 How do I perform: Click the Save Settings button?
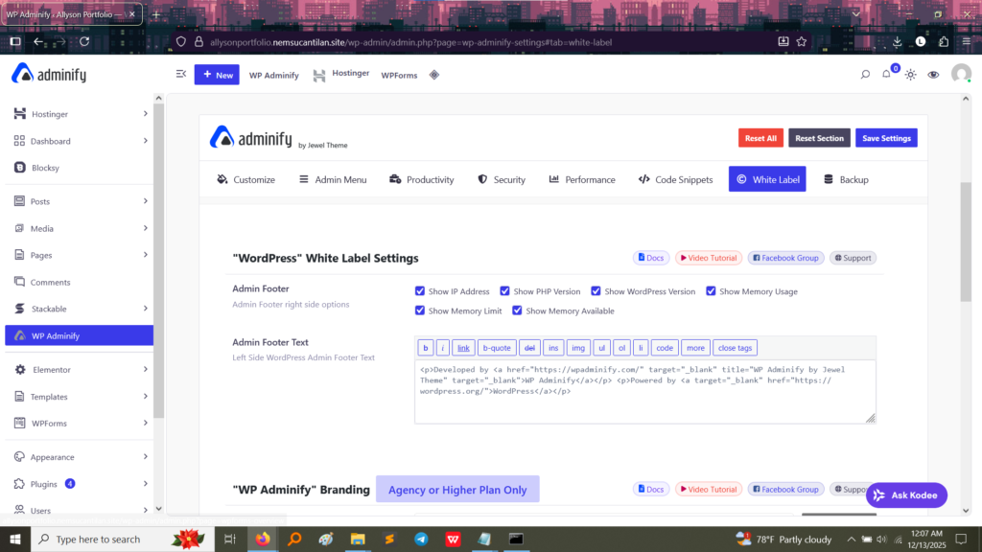click(886, 138)
